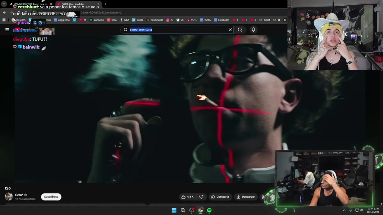The width and height of the screenshot is (383, 215).
Task: Open the SR bookmark
Action: [180, 20]
